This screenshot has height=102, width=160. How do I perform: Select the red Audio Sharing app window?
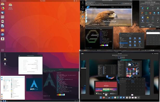[106, 88]
